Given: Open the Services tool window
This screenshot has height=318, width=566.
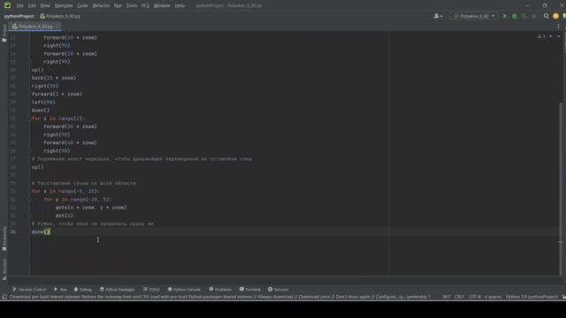Looking at the screenshot, I should coord(278,289).
